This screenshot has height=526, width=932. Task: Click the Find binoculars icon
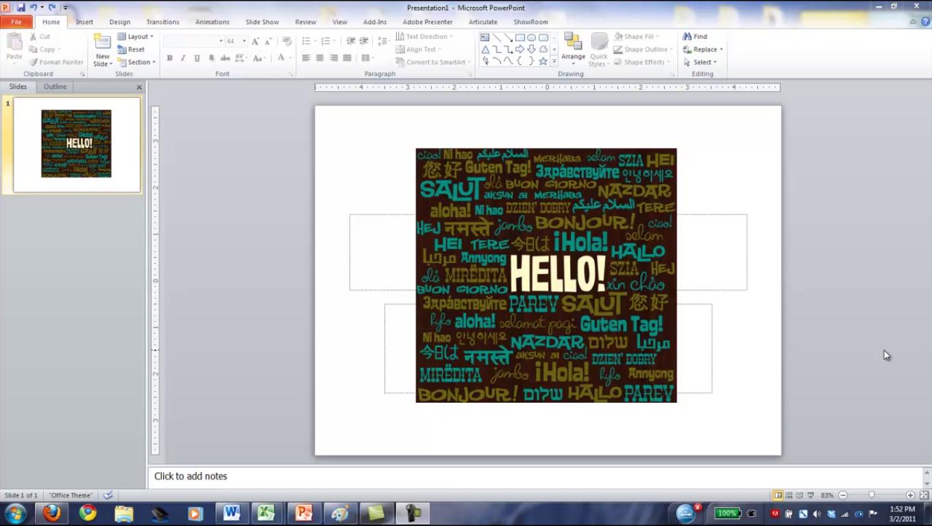(687, 36)
